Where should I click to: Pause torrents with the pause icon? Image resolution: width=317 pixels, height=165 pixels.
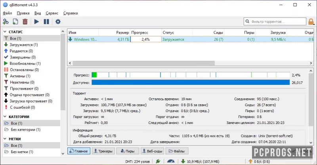tap(46, 22)
